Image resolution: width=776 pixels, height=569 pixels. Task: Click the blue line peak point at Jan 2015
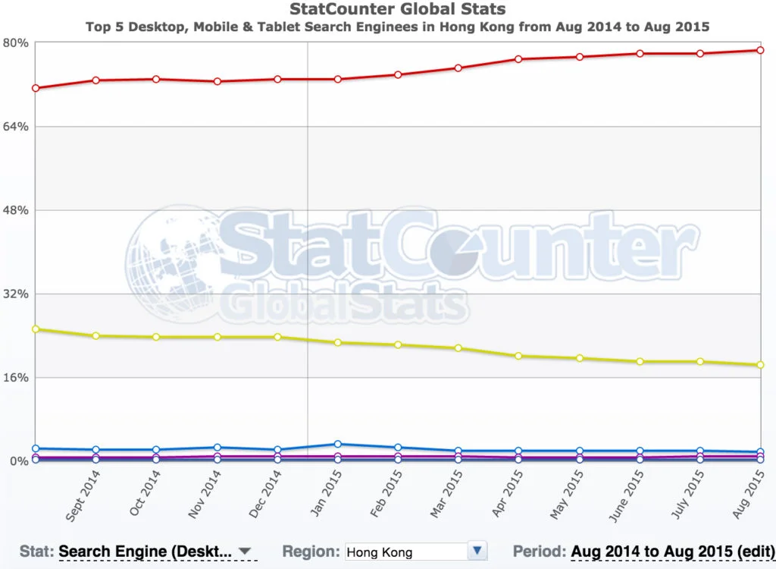pos(338,444)
